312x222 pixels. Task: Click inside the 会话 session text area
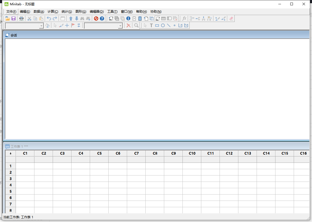point(157,89)
